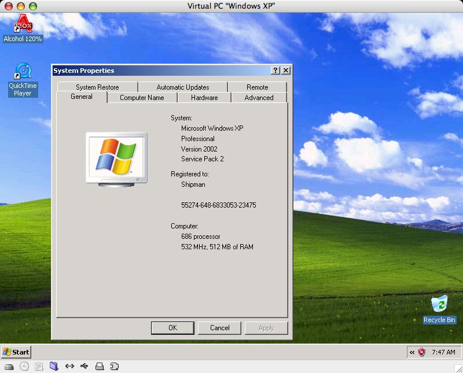Click the text Microsoft Windows XP

click(212, 128)
